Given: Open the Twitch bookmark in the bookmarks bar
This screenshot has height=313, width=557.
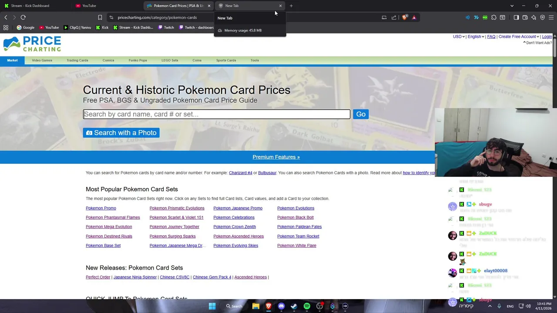Looking at the screenshot, I should coord(166,27).
